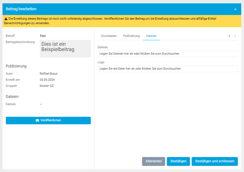Publish the post with Veröffentlichen button
Viewport: 244px width, 172px height.
[48, 120]
